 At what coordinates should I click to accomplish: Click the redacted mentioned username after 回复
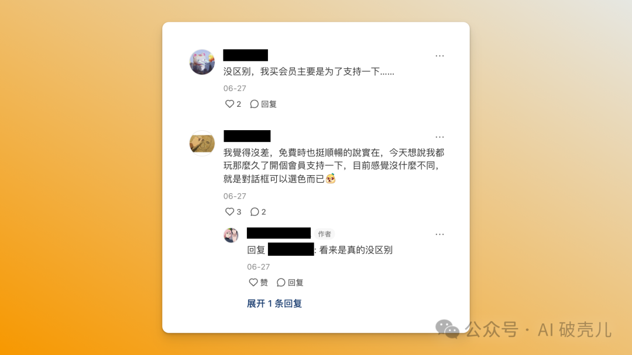point(291,249)
